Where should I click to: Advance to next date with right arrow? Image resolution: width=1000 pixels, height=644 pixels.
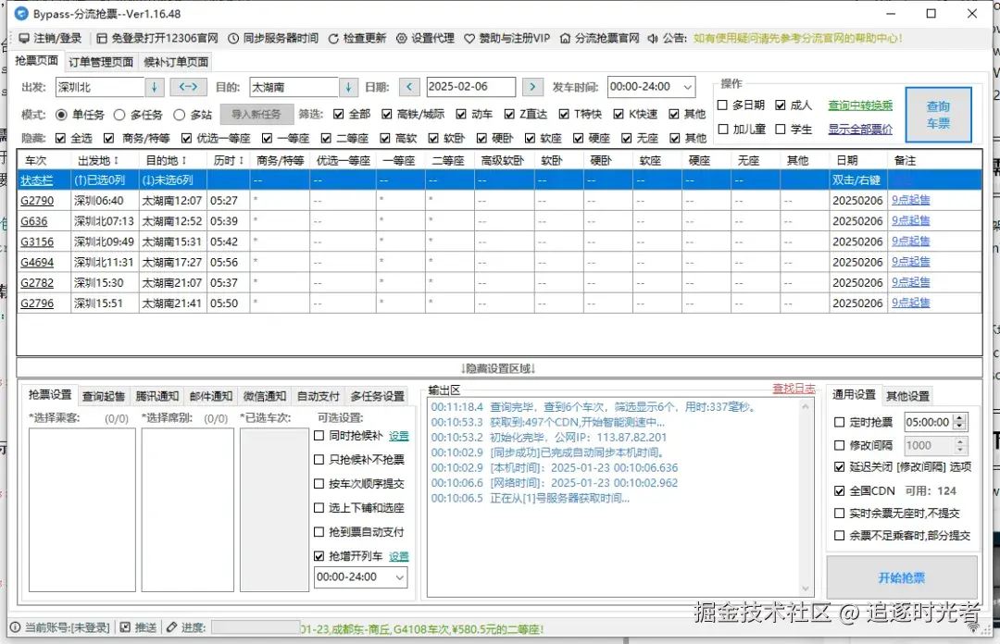pyautogui.click(x=532, y=87)
